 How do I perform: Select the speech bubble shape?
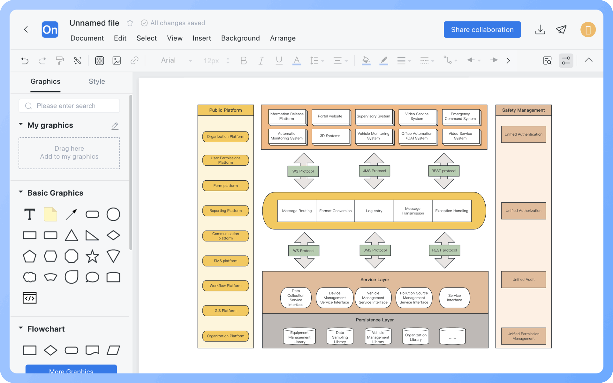92,277
